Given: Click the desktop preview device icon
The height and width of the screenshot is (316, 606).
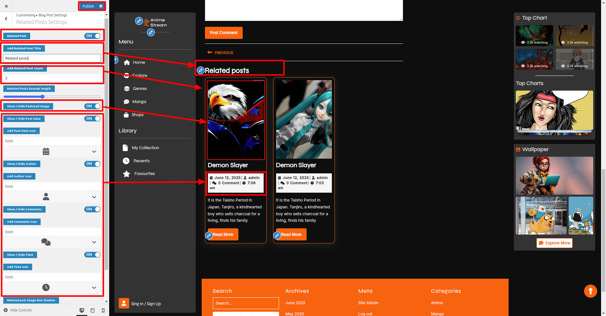Looking at the screenshot, I should 82,310.
